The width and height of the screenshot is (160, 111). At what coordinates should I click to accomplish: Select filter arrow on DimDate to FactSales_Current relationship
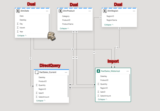tap(30, 58)
